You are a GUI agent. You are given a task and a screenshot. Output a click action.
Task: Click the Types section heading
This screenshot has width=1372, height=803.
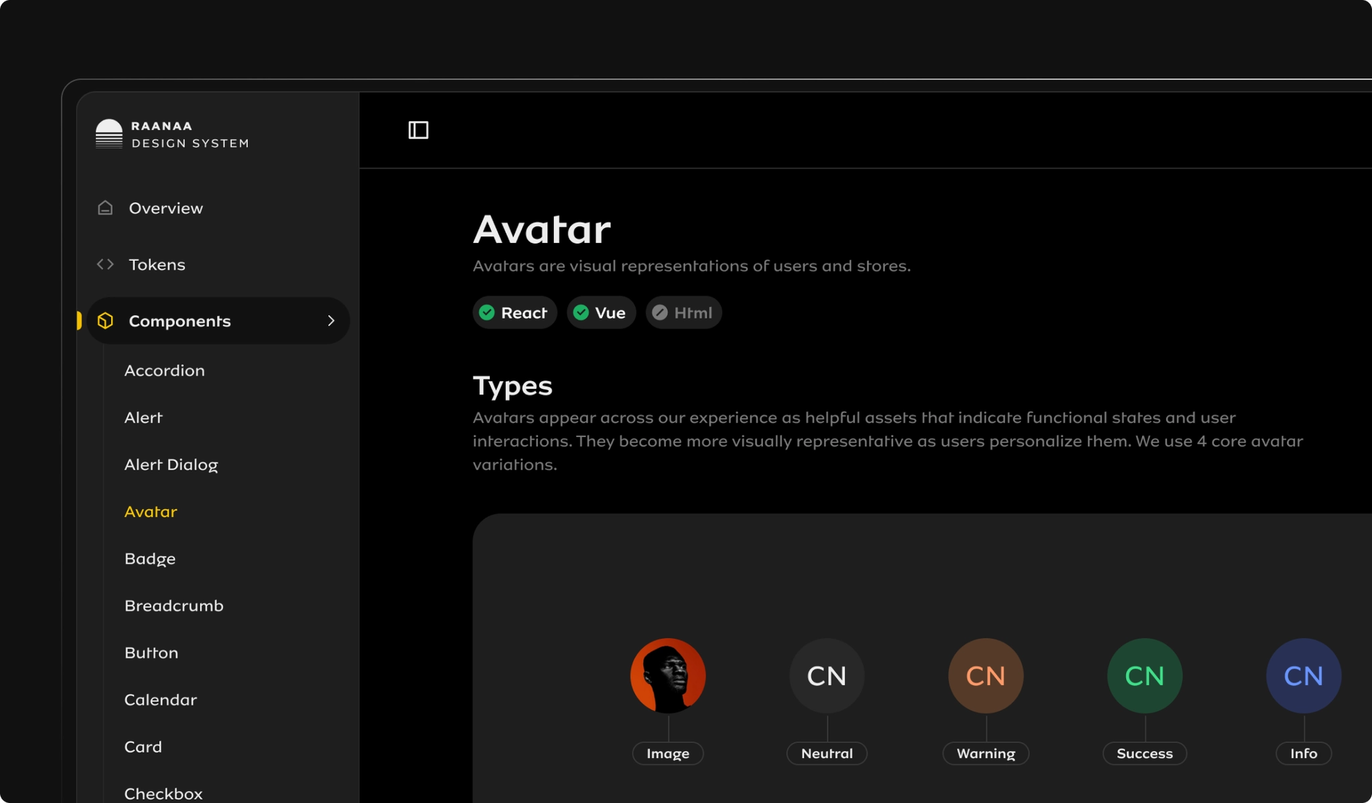[512, 386]
